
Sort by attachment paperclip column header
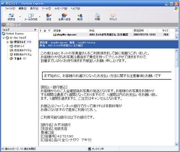coord(45,31)
